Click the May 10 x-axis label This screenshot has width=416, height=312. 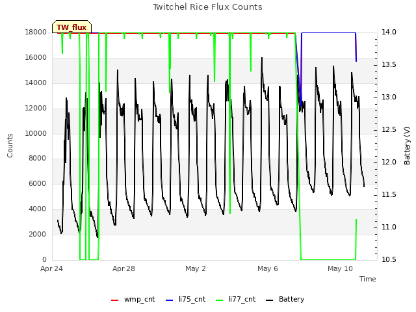coord(340,268)
